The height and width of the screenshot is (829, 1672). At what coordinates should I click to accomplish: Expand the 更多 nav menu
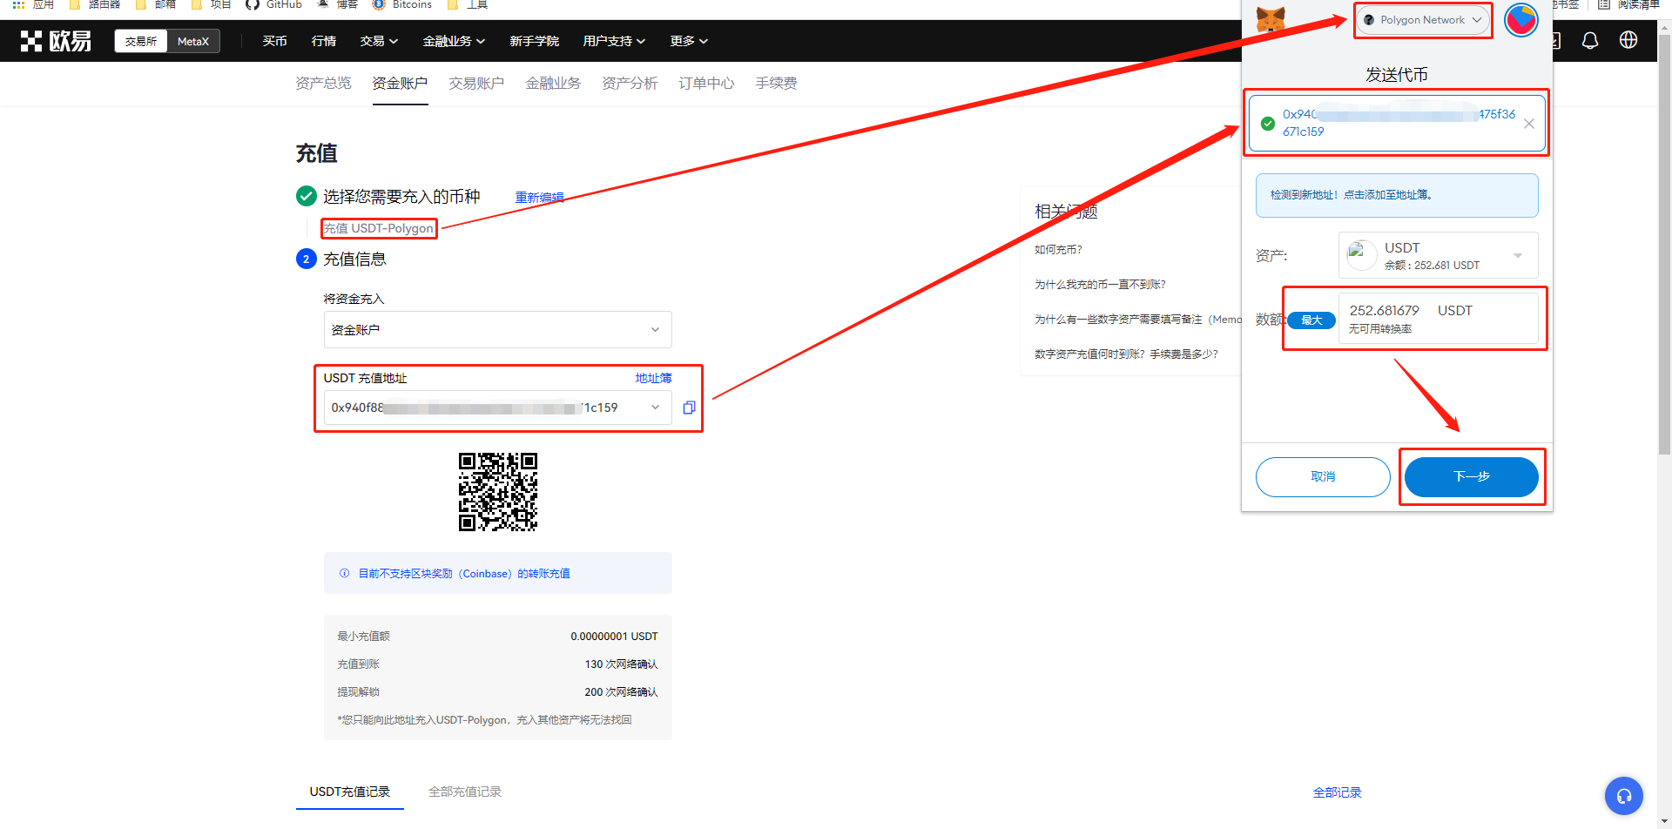(x=689, y=41)
